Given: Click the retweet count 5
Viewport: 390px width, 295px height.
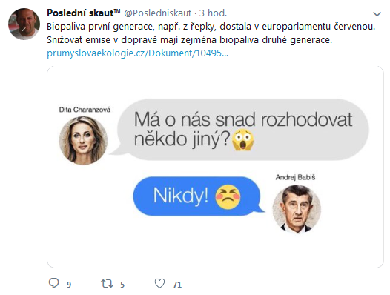Looking at the screenshot, I should click(x=122, y=285).
